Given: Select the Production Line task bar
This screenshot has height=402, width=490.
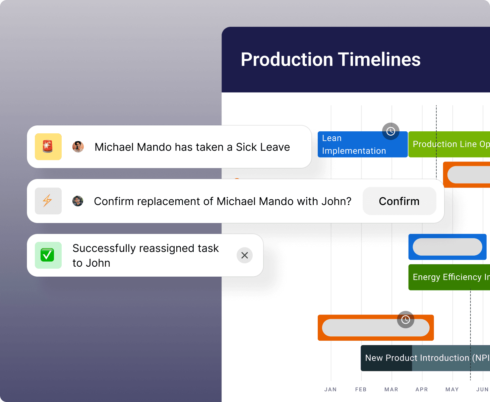Looking at the screenshot, I should click(449, 144).
